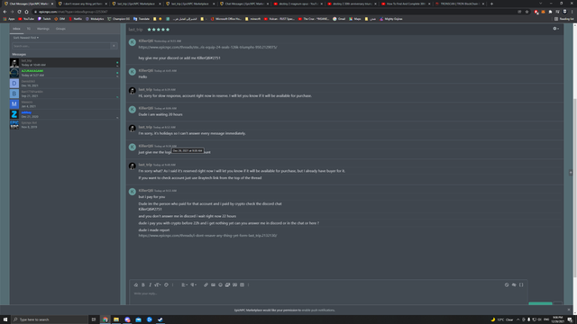Open the conversation dated Jan 4, 2021
The width and height of the screenshot is (577, 324).
[65, 104]
